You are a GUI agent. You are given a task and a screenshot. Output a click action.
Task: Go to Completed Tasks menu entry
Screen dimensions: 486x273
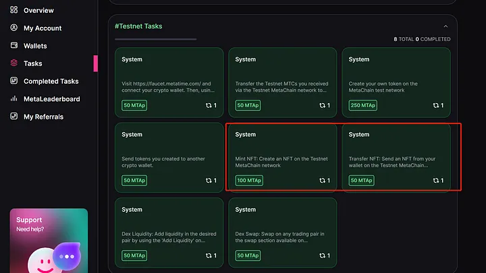[x=51, y=81]
